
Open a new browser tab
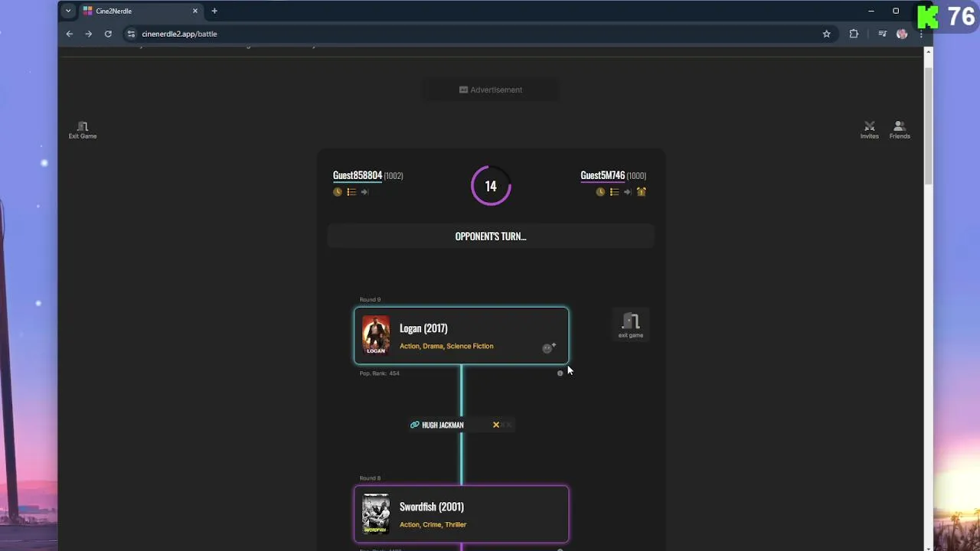(214, 11)
